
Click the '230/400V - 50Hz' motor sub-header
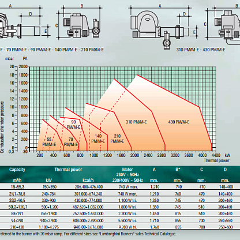127,180
